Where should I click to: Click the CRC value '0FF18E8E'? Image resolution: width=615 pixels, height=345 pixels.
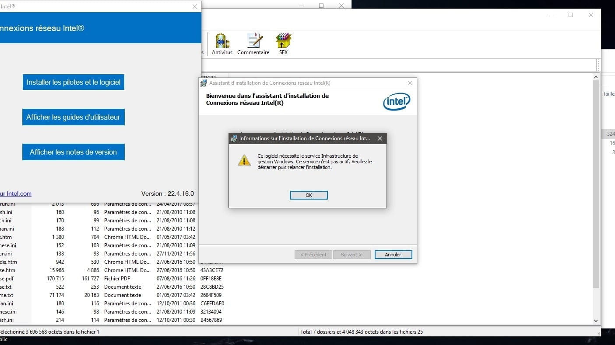(x=211, y=279)
